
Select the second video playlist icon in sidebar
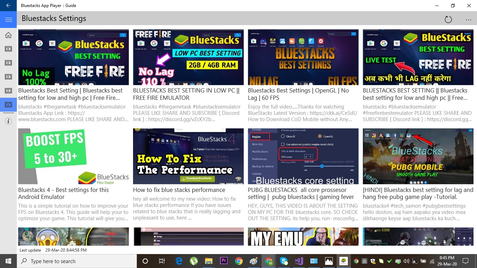click(8, 63)
